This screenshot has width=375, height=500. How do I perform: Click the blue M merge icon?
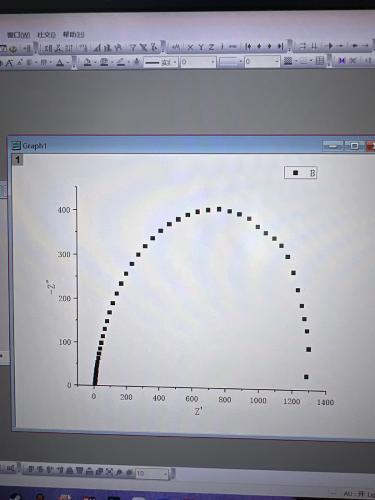tap(342, 61)
